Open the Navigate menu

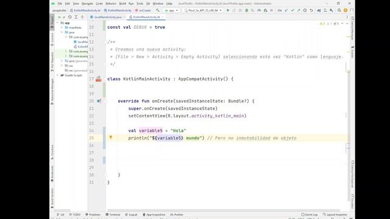click(87, 4)
